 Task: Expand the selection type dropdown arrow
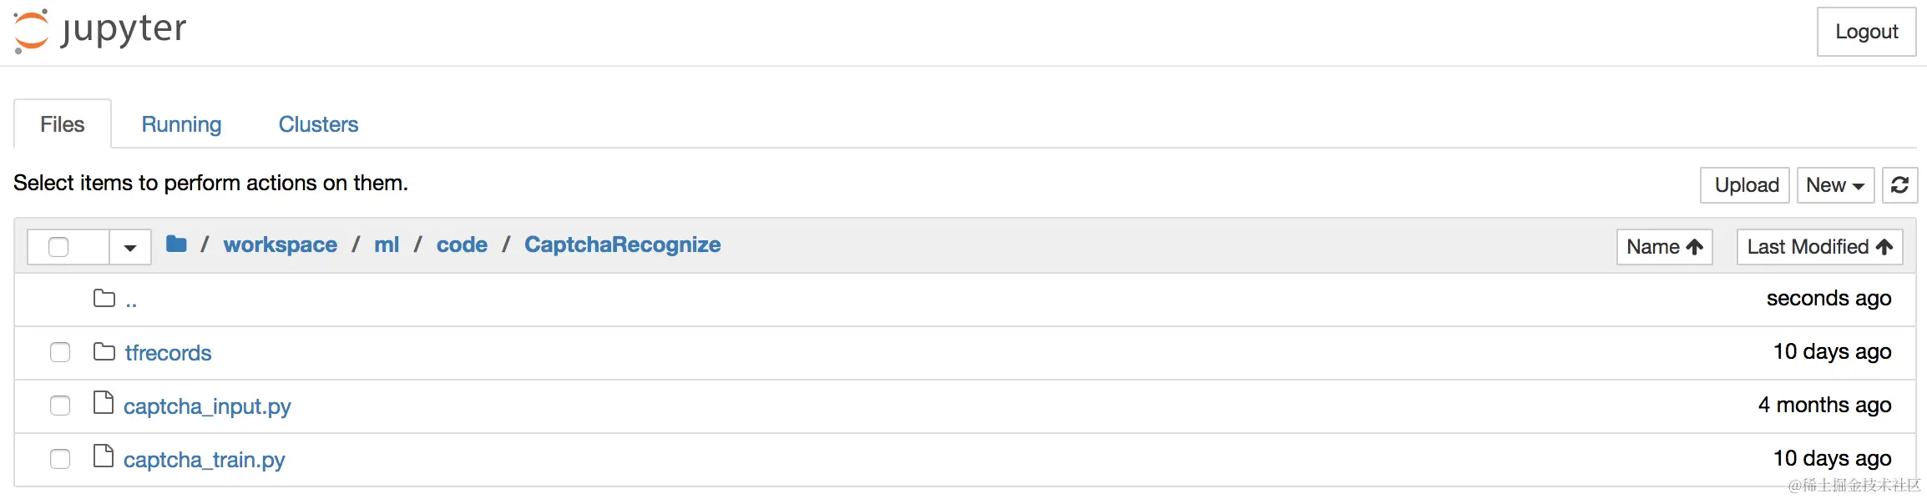click(x=130, y=247)
